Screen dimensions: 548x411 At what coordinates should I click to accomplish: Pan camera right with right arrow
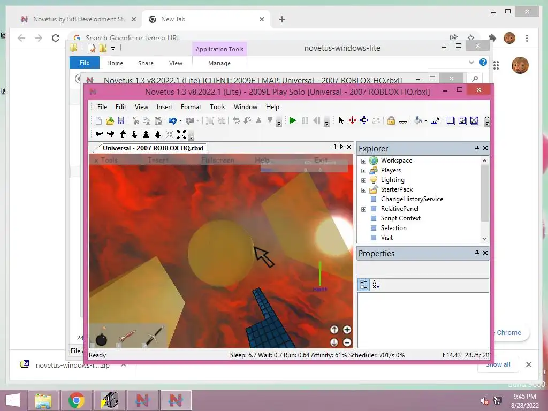click(111, 134)
